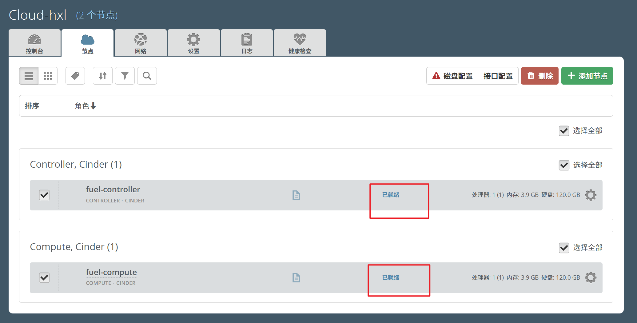This screenshot has width=637, height=323.
Task: Click fuel-controller hardware specs text
Action: (x=526, y=195)
